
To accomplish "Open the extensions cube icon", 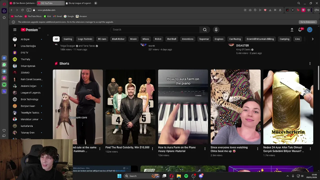I will 309,10.
